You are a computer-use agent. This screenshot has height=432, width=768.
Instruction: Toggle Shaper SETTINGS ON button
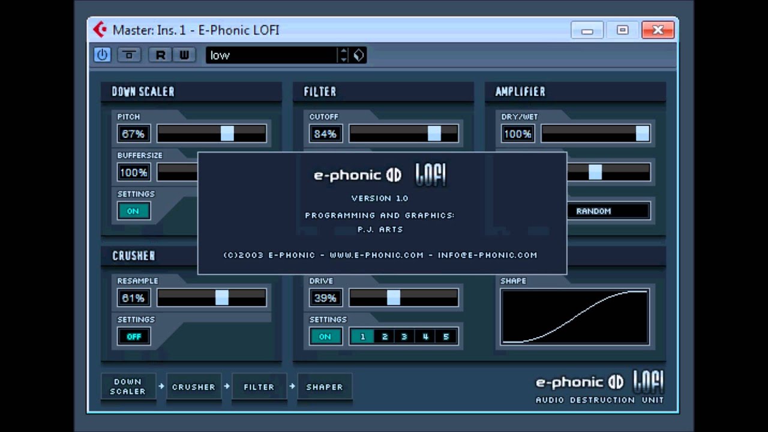[325, 337]
